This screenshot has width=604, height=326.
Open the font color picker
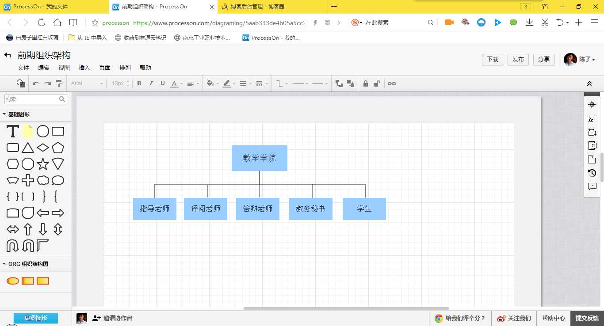(x=176, y=83)
